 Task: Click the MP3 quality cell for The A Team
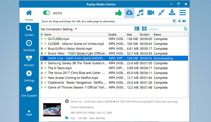click(x=116, y=68)
